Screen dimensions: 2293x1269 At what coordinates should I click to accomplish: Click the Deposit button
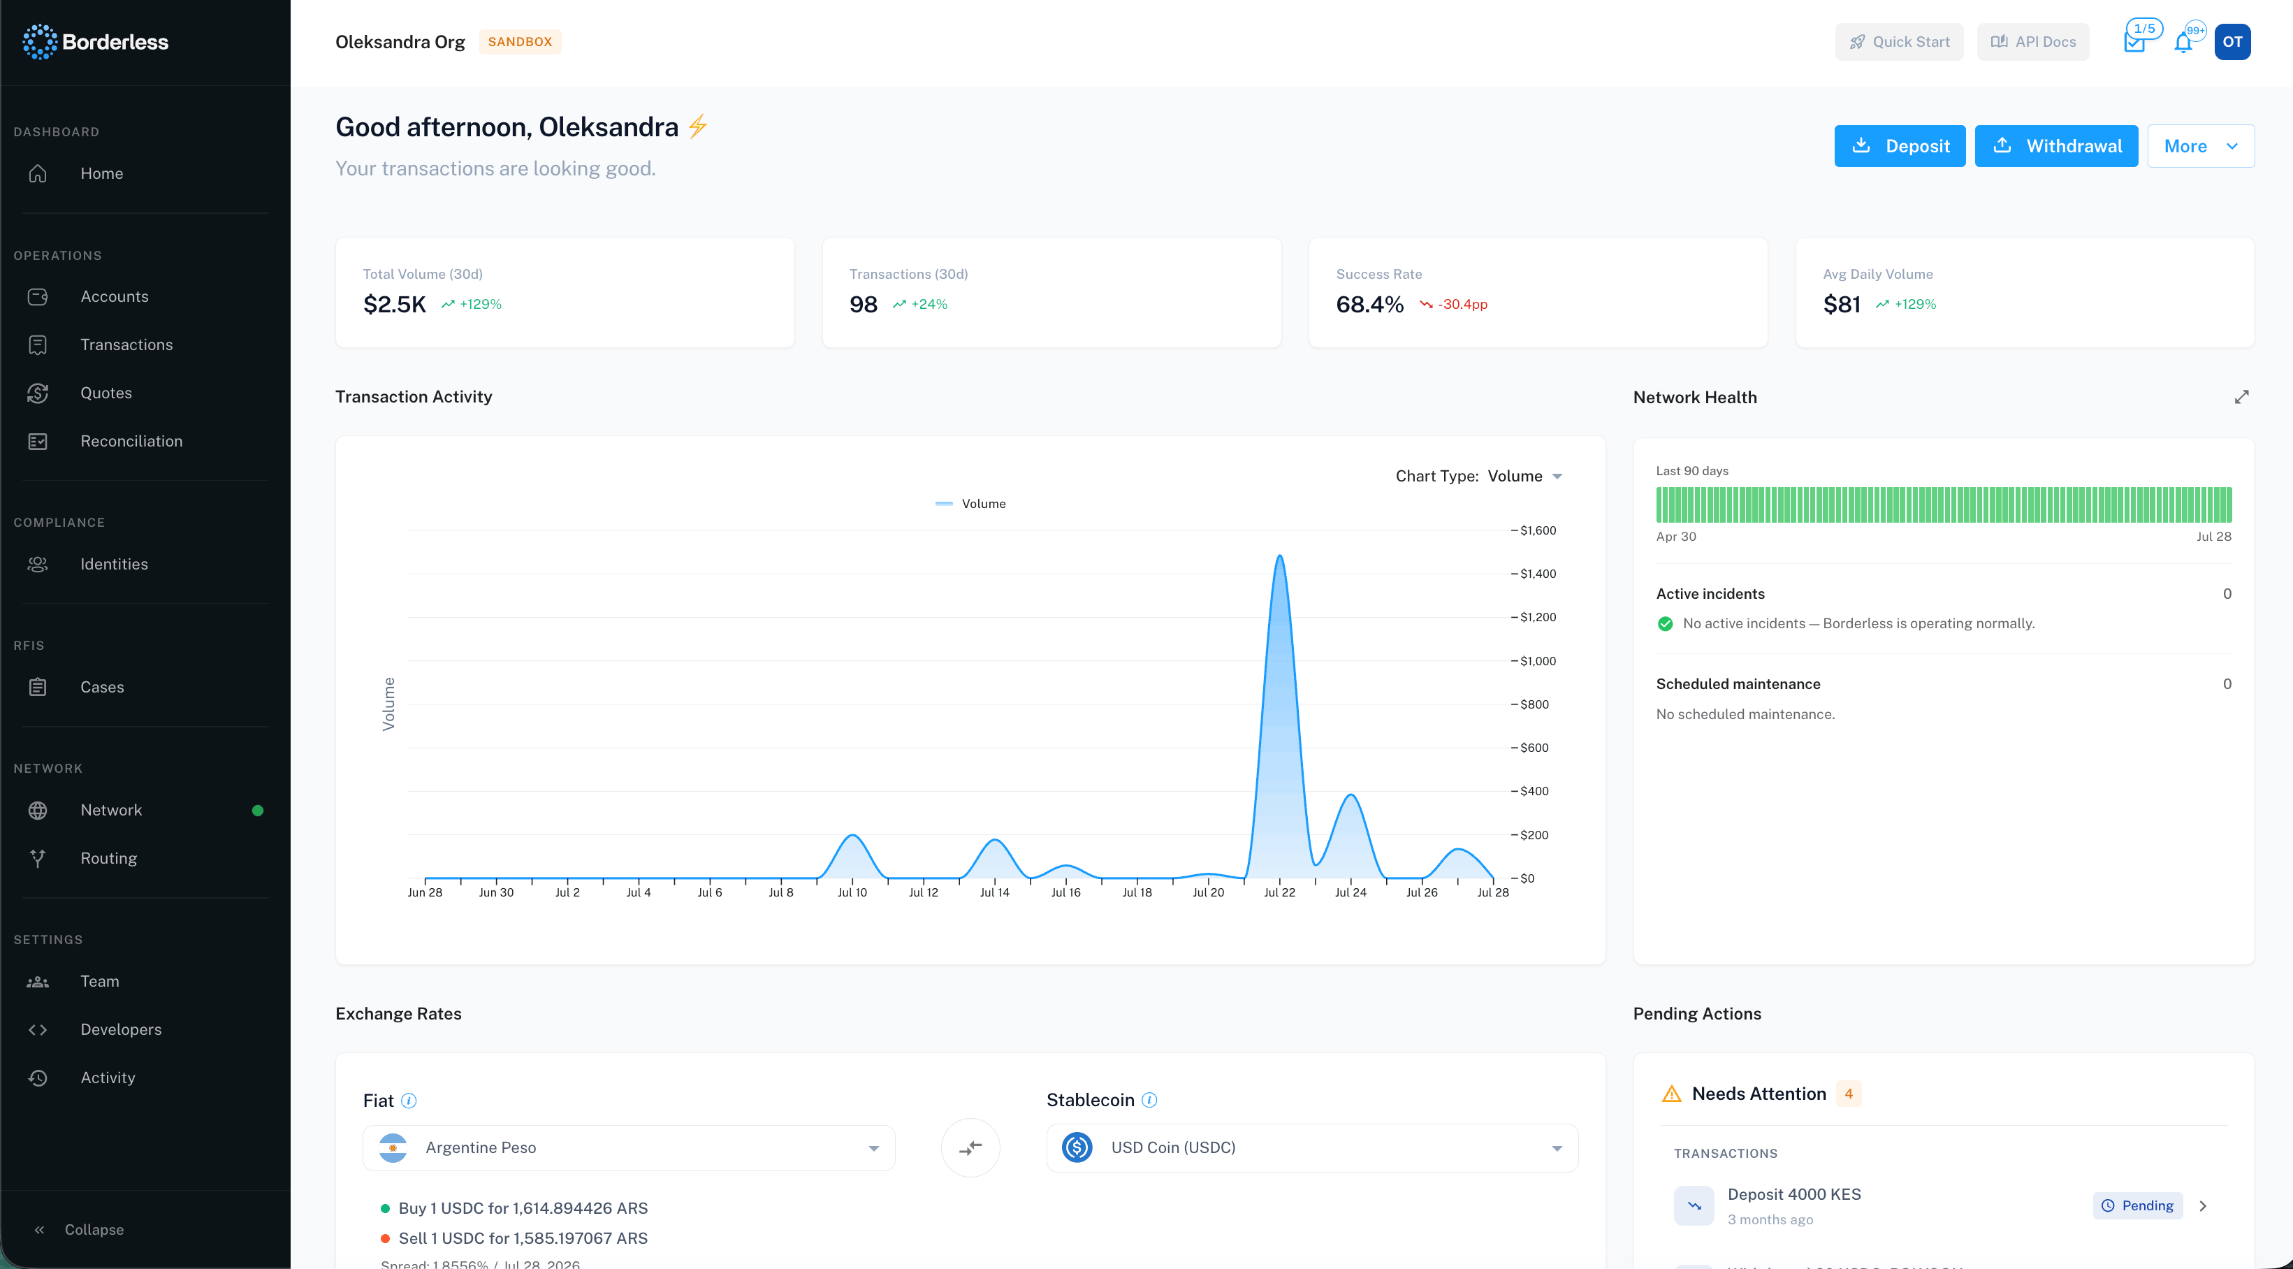(x=1899, y=146)
